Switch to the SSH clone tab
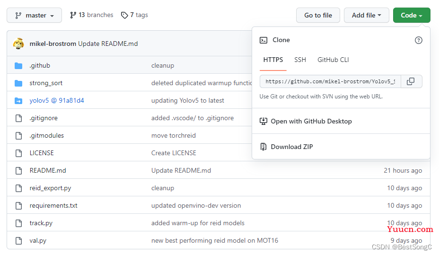 300,60
